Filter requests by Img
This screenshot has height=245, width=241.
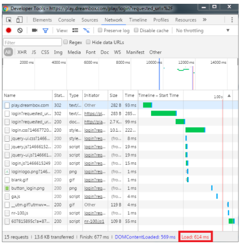pos(58,52)
